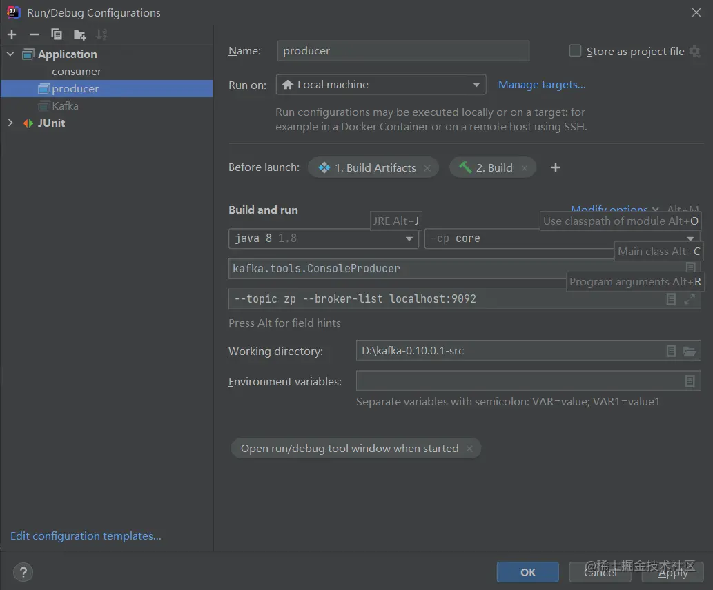The width and height of the screenshot is (713, 590).
Task: Close the Run/Debug Configurations dialog
Action: click(x=696, y=12)
